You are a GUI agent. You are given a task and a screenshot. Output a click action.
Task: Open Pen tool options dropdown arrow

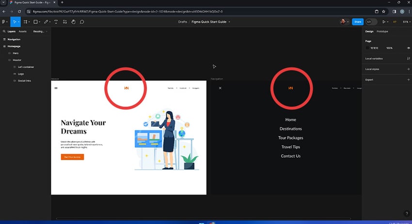pos(49,22)
